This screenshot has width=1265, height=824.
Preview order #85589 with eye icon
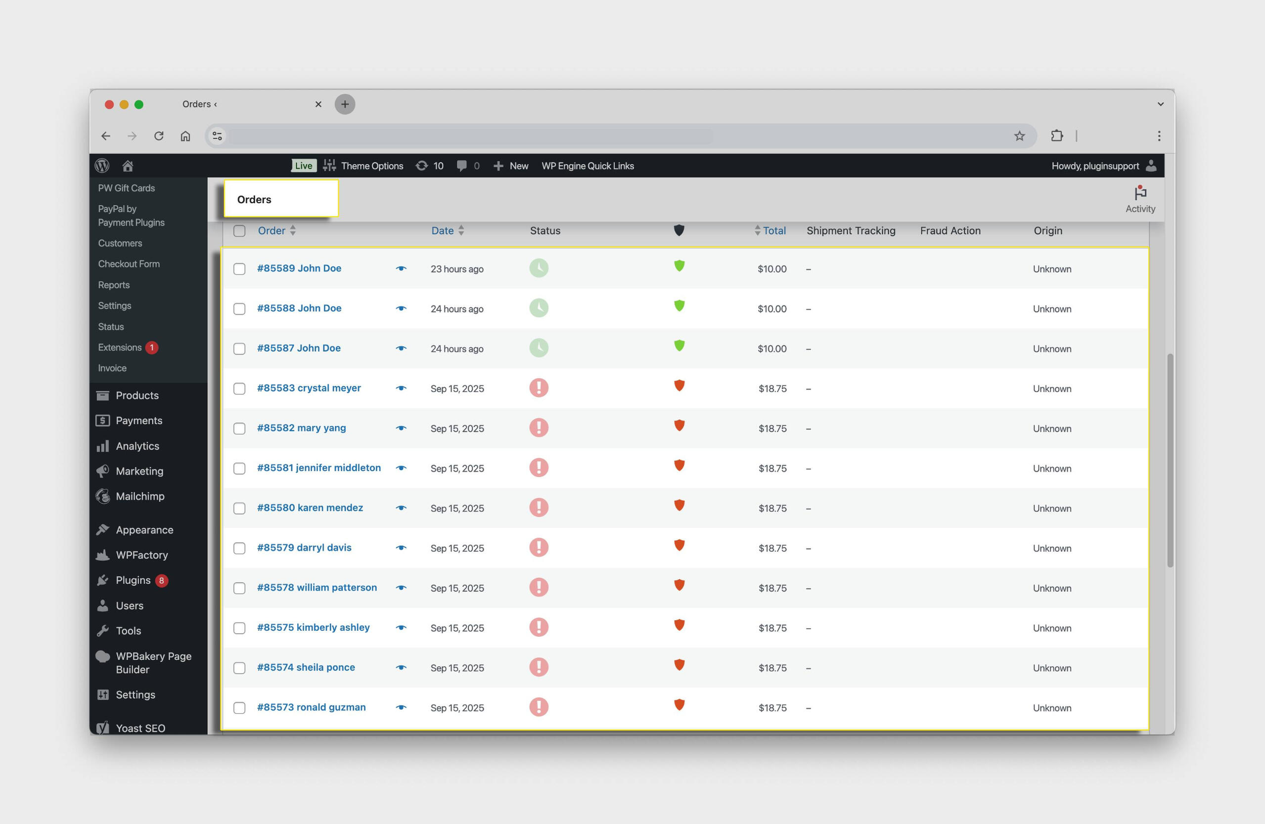coord(401,269)
